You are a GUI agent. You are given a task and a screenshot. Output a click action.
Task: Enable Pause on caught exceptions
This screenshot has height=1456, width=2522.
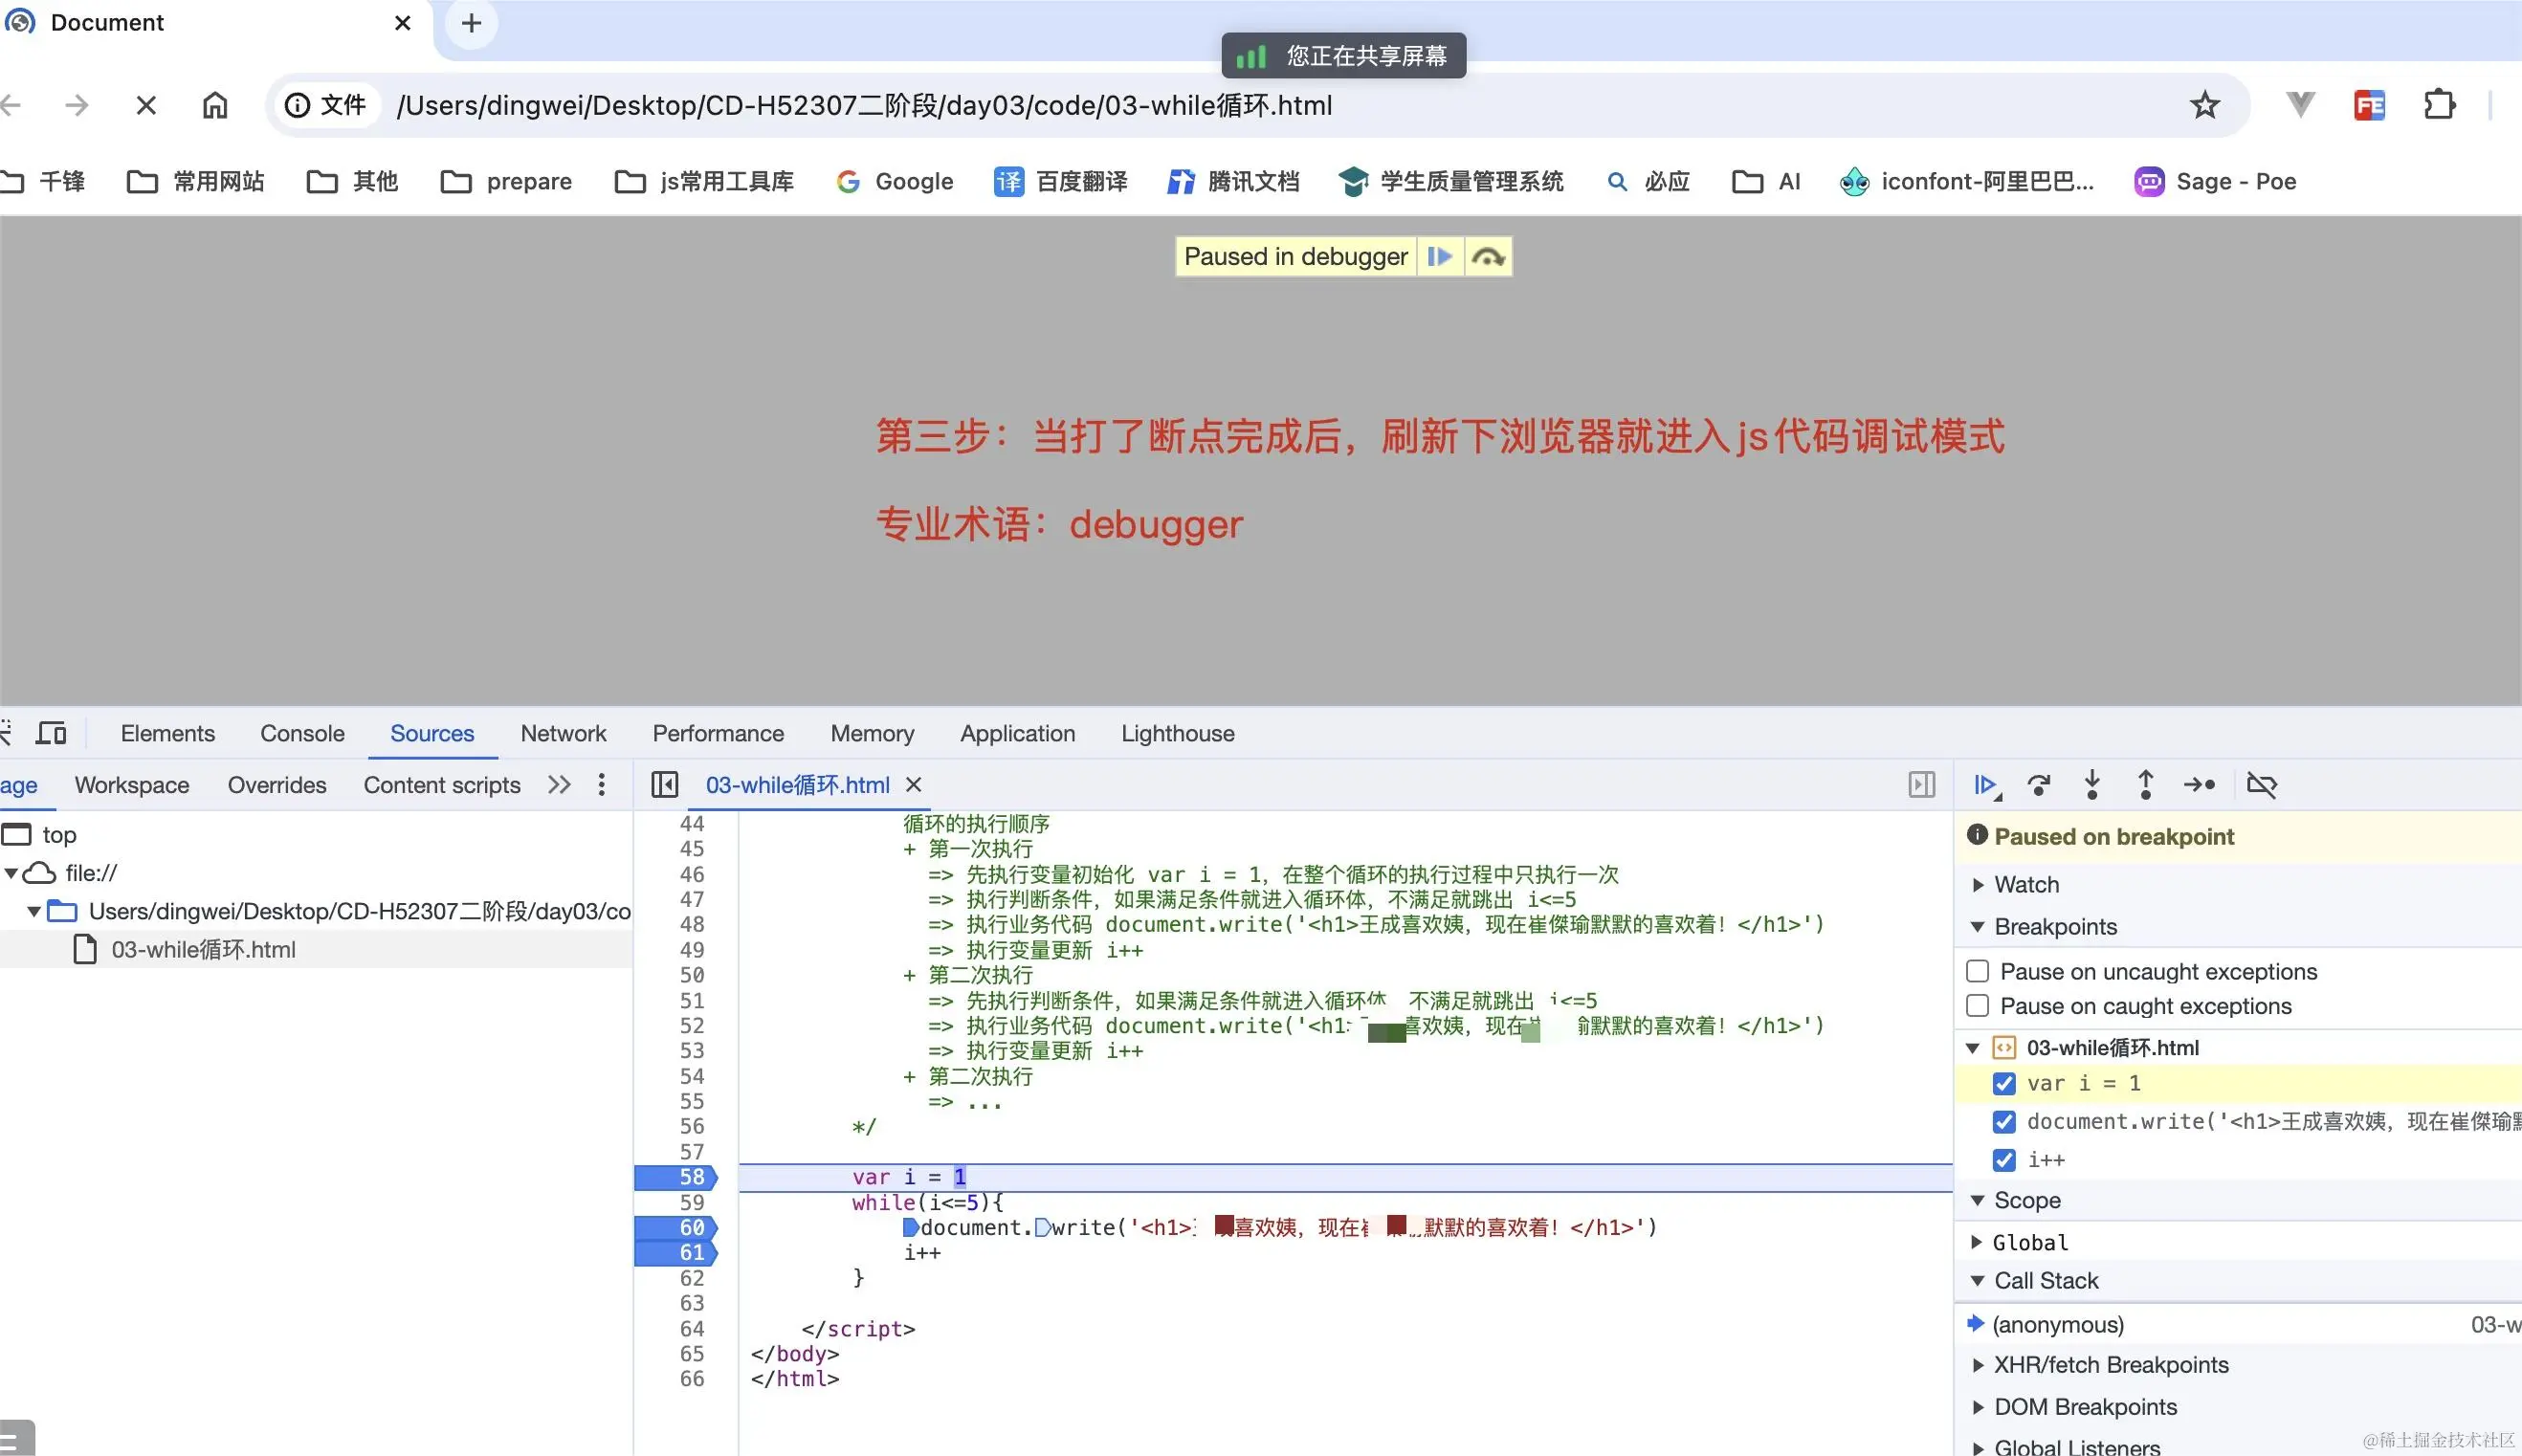click(1977, 1005)
